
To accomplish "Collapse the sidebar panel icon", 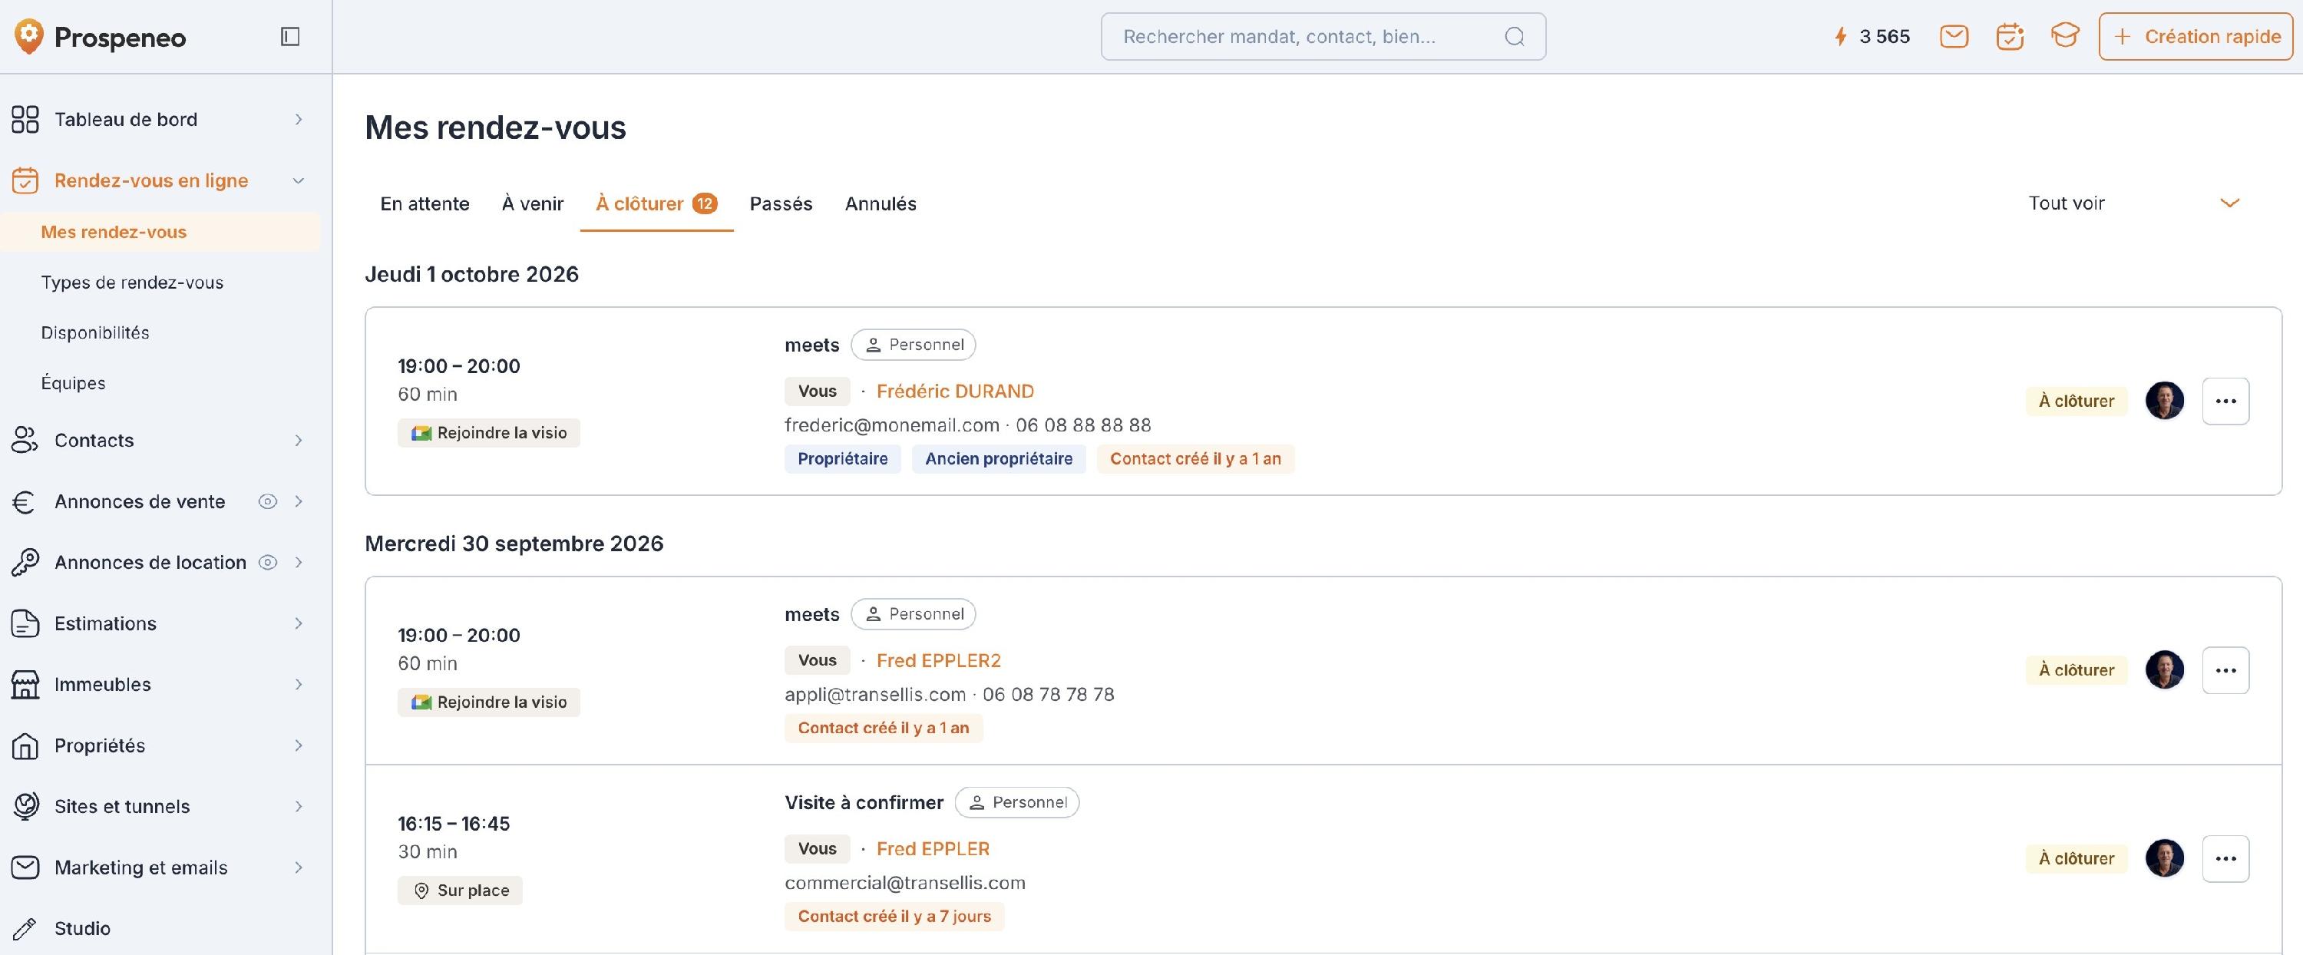I will 289,37.
